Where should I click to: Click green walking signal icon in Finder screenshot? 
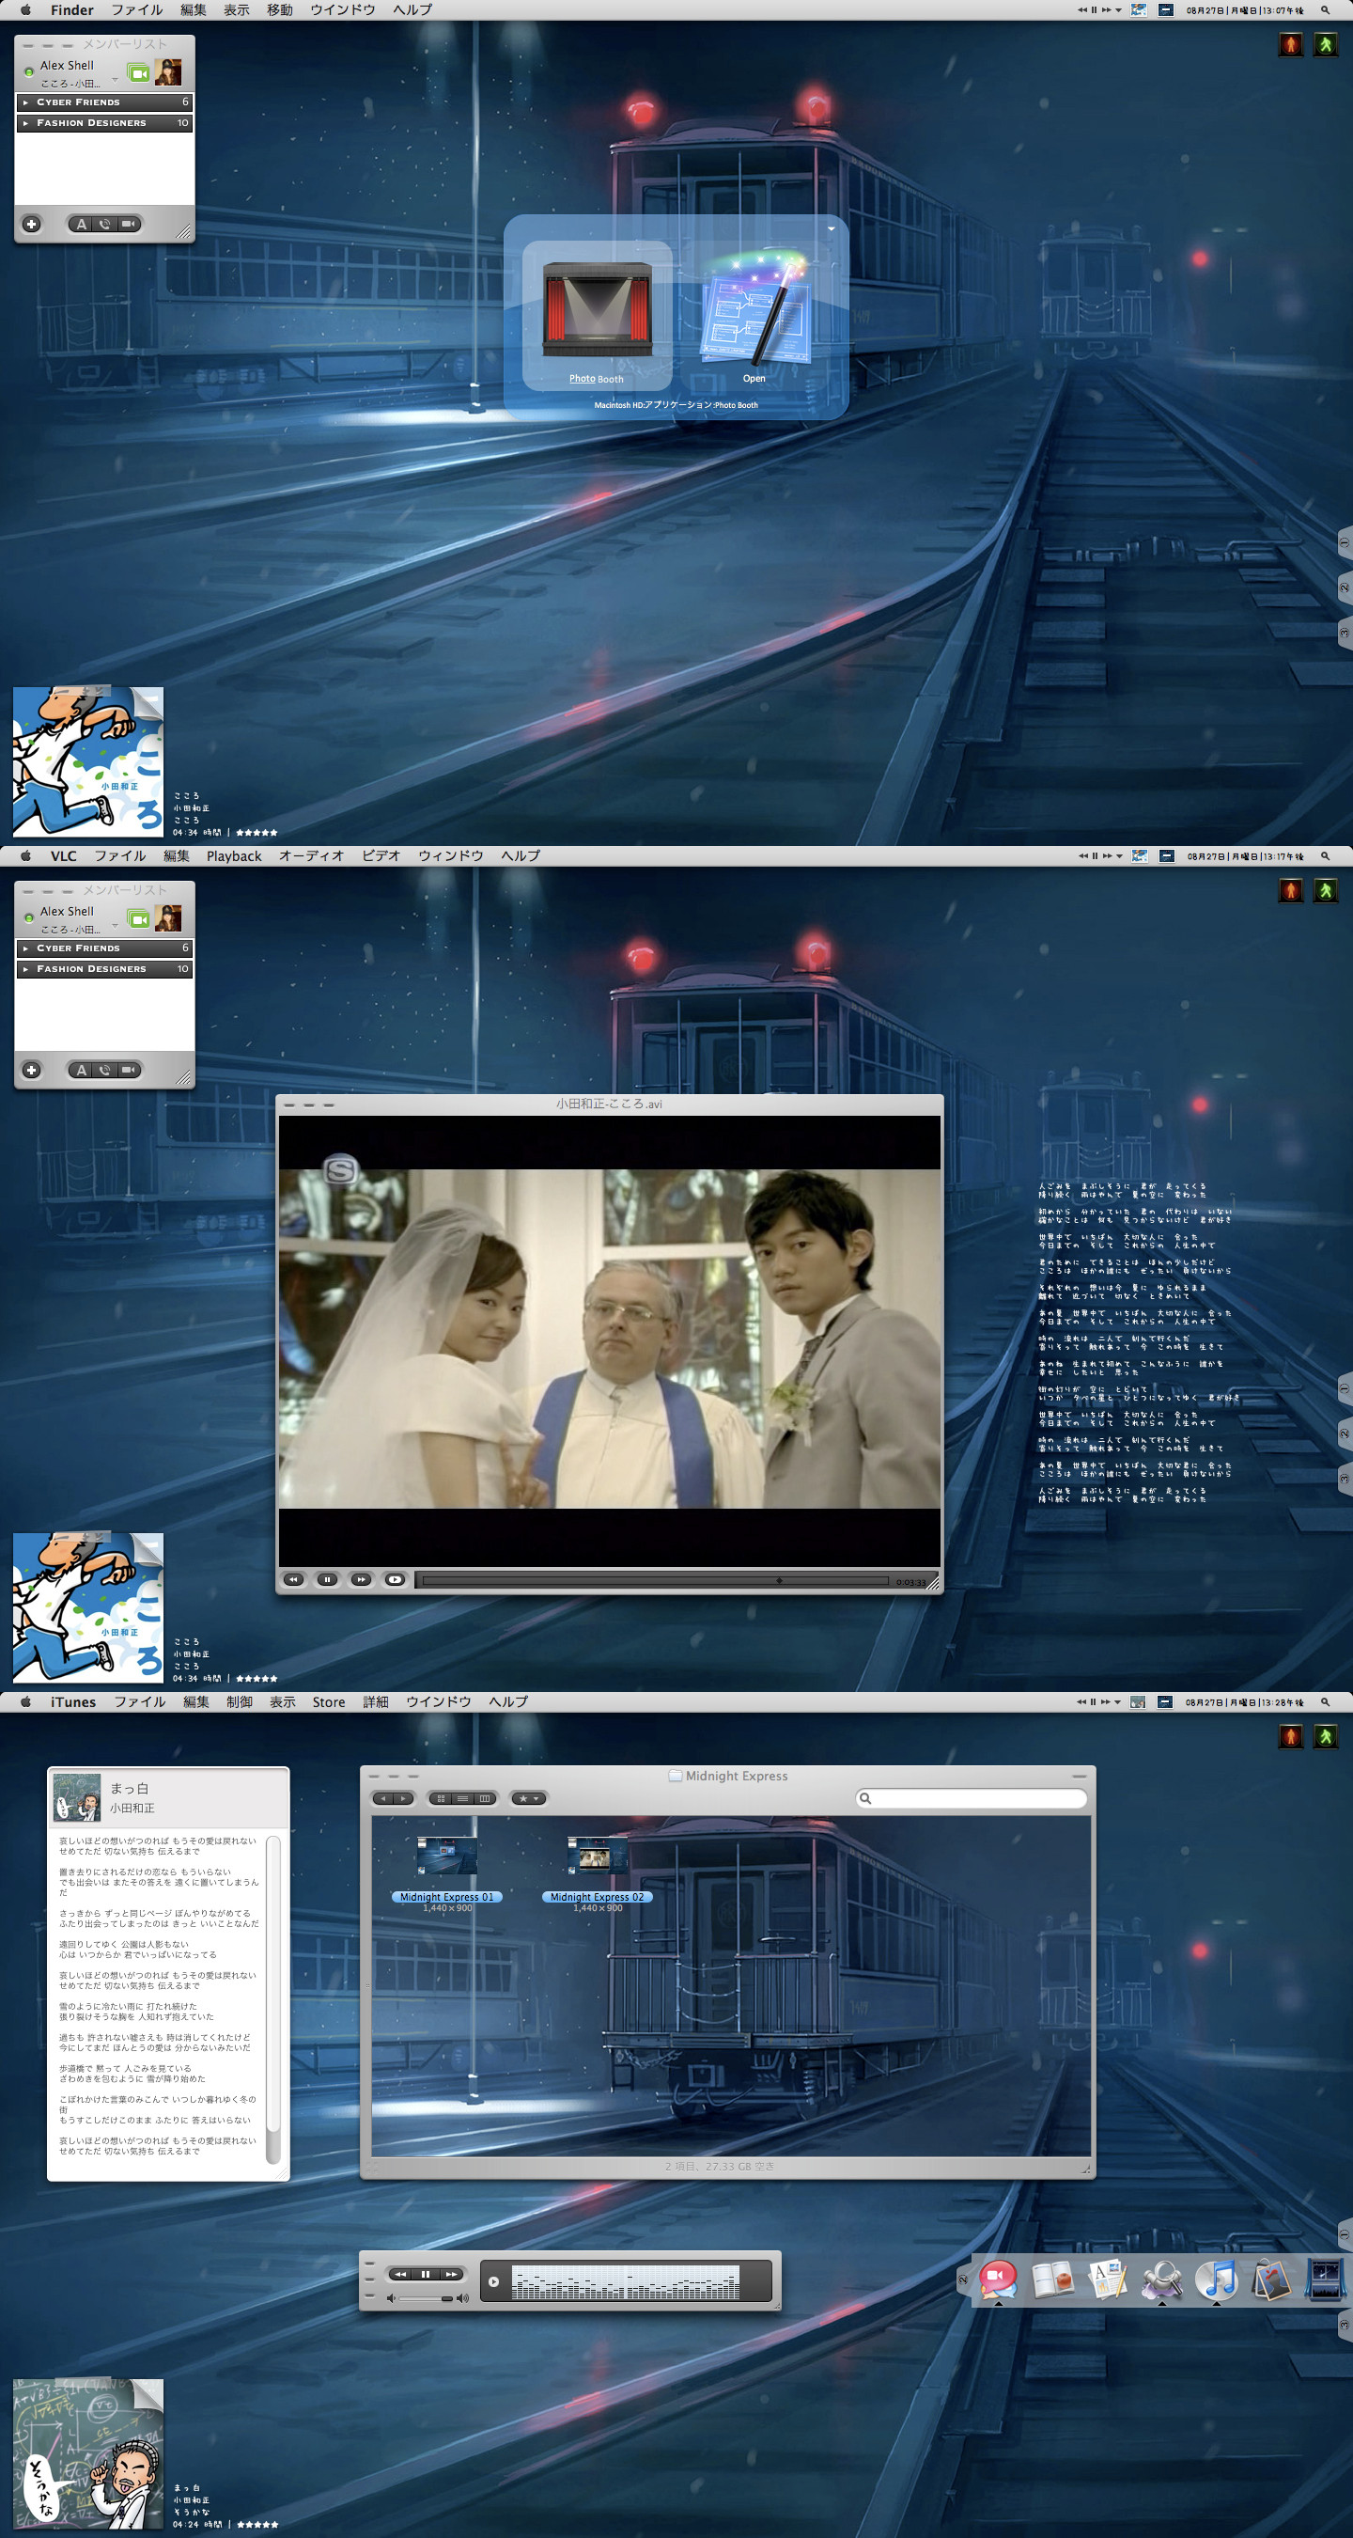pos(1326,44)
